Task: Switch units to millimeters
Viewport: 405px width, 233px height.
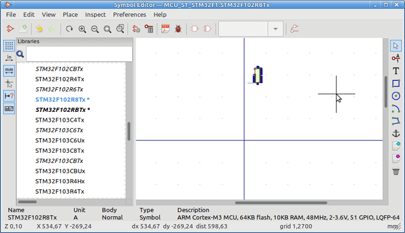Action: click(9, 71)
